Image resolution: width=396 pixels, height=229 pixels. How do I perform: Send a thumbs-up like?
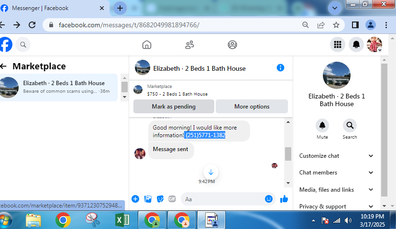click(284, 199)
